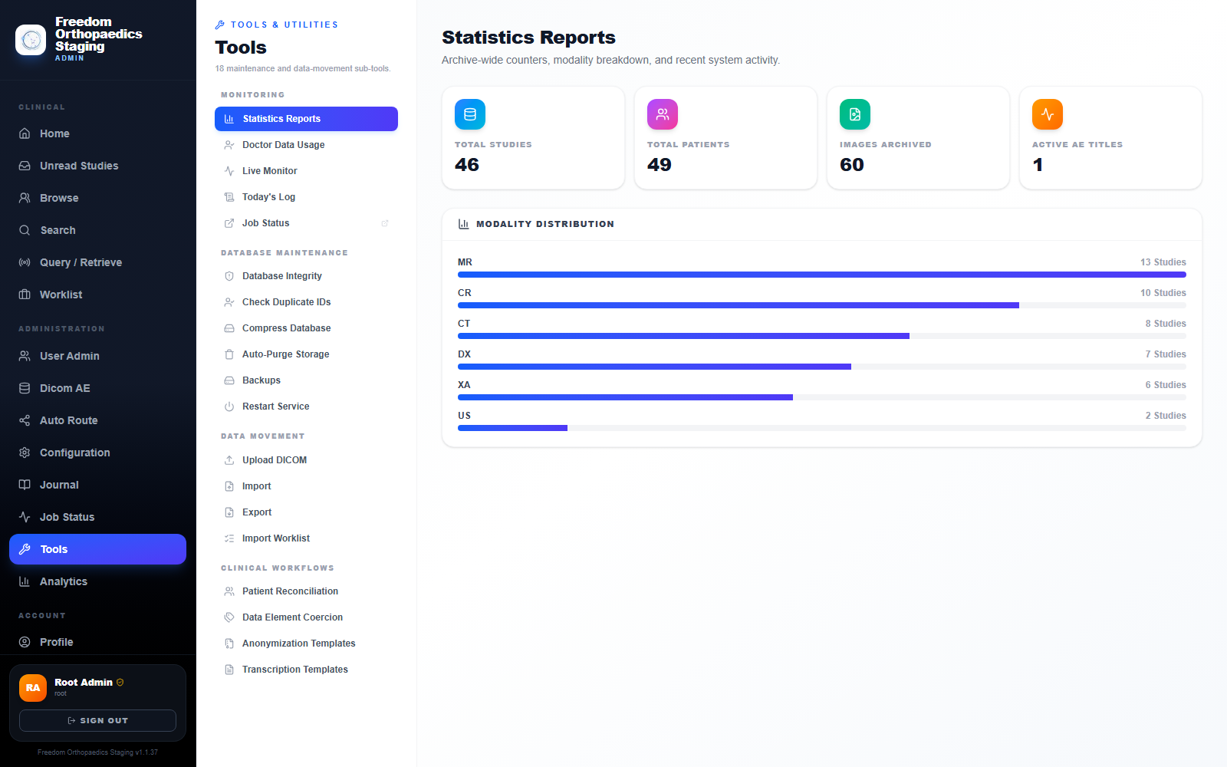
Task: Open Check Duplicate IDs tool
Action: tap(306, 302)
